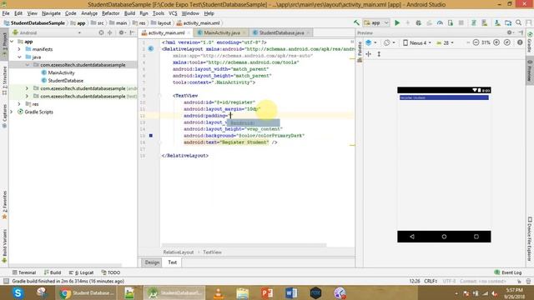Open PowerPoint from the taskbar
Viewport: 534px width, 300px height.
click(267, 292)
